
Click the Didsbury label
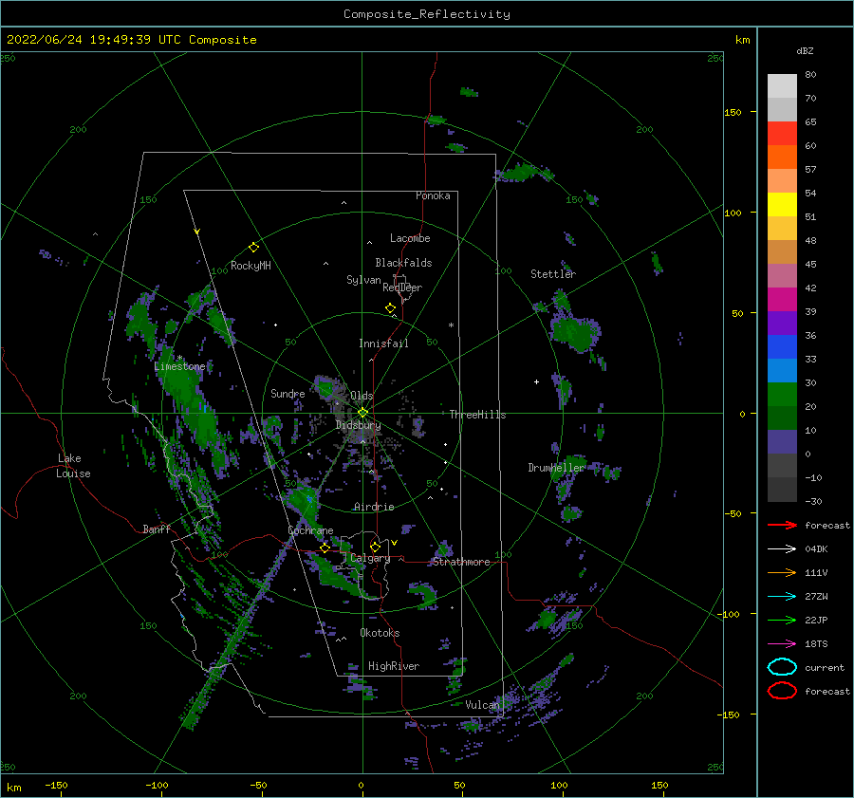358,425
